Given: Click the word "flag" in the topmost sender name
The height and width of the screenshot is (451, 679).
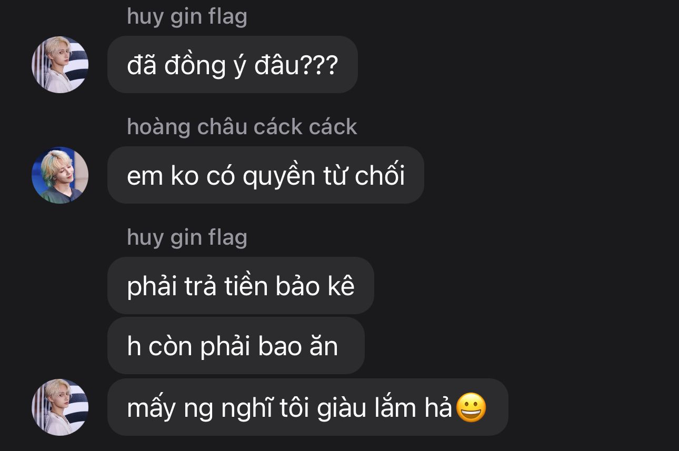Looking at the screenshot, I should (227, 17).
